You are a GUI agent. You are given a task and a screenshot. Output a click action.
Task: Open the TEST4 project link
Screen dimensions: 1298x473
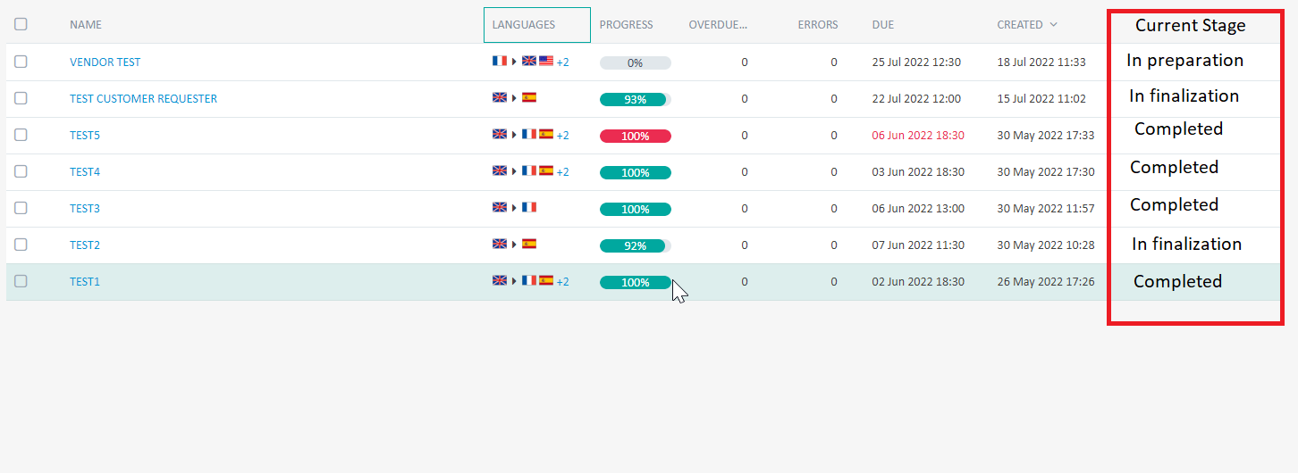click(85, 172)
